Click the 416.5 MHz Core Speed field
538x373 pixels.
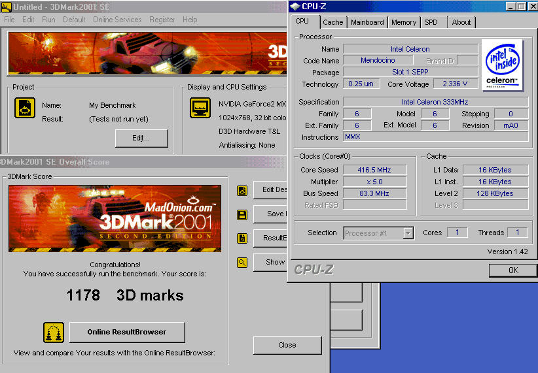(374, 170)
